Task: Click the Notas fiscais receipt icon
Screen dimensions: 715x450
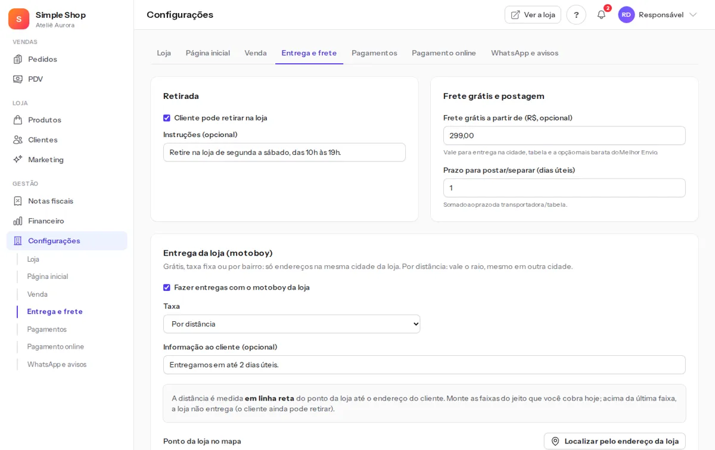Action: click(18, 201)
